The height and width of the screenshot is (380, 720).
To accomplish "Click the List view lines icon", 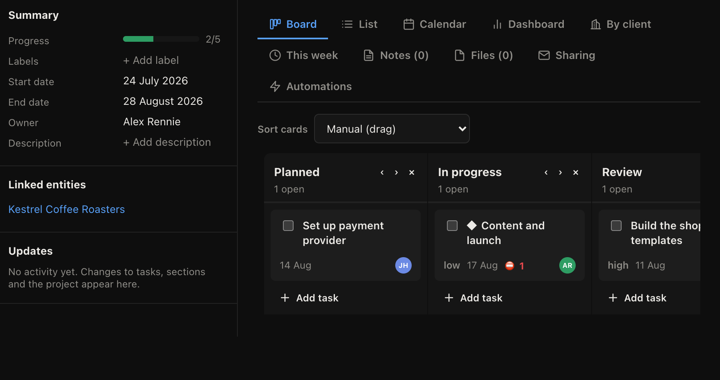I will 347,24.
